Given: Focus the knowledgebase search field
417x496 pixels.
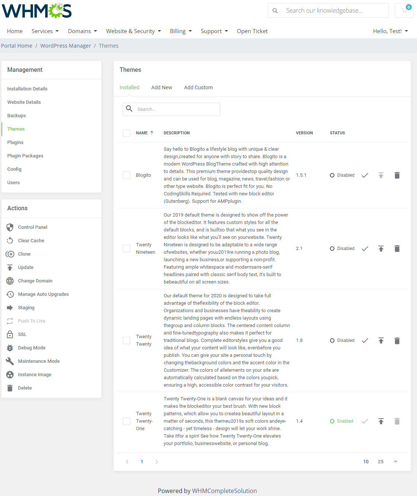Looking at the screenshot, I should point(328,10).
